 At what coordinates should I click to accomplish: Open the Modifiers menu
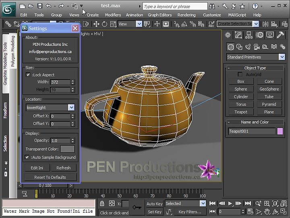[x=113, y=15]
